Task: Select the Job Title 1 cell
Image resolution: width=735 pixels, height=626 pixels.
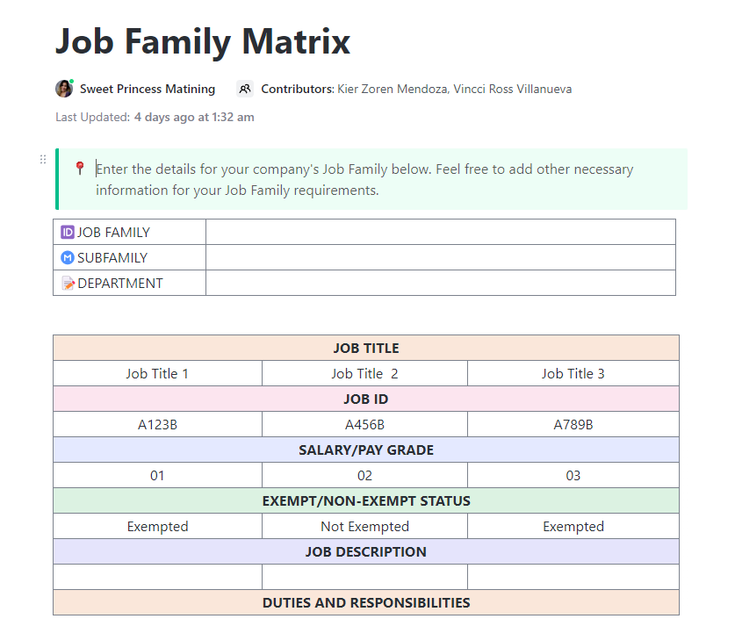Action: point(157,374)
